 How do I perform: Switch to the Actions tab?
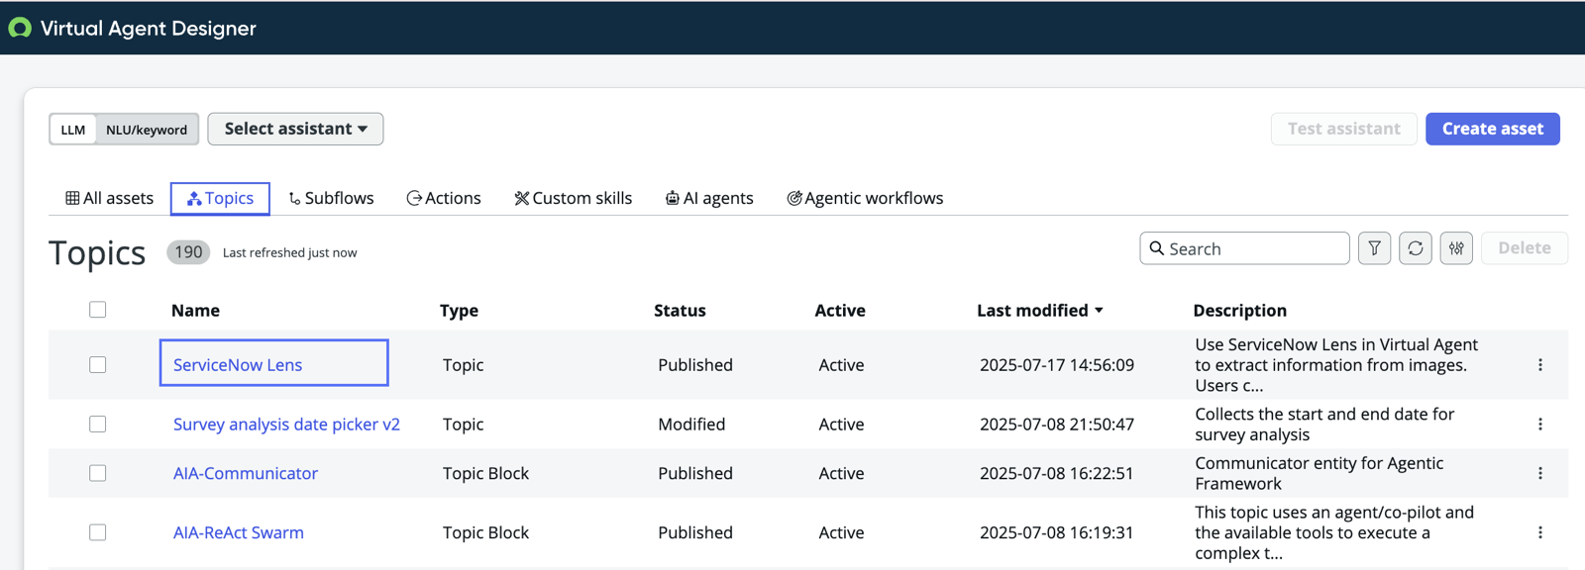pos(444,198)
